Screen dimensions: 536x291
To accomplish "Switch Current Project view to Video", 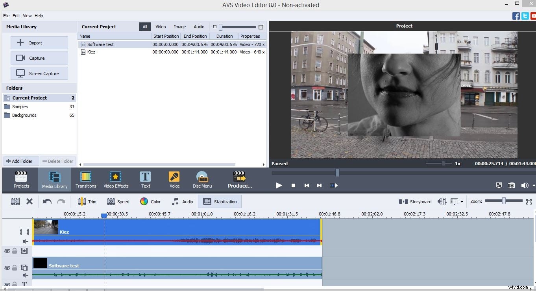I will (160, 26).
